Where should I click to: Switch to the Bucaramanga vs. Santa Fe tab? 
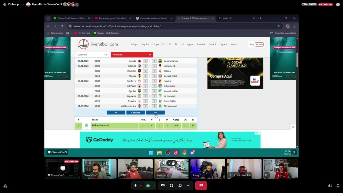113,18
